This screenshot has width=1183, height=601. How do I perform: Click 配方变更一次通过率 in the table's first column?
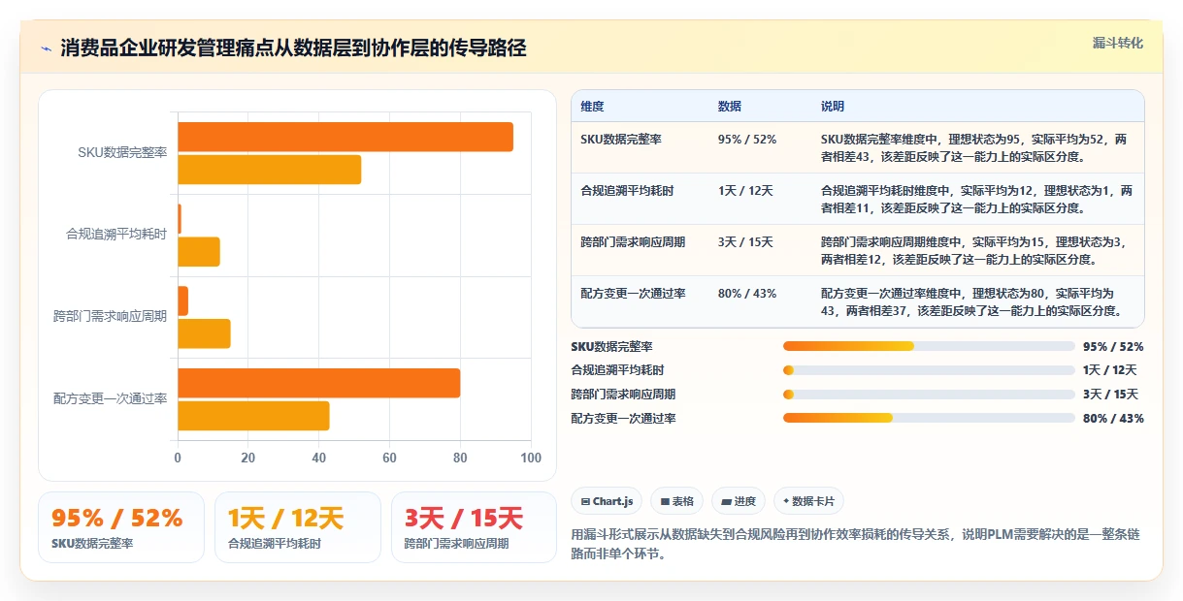click(633, 294)
